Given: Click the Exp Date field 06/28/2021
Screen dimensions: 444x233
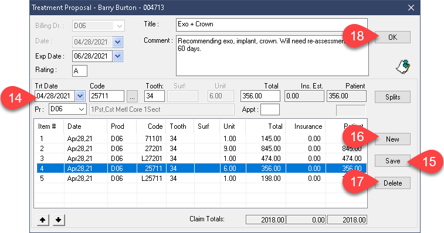Looking at the screenshot, I should tap(92, 56).
